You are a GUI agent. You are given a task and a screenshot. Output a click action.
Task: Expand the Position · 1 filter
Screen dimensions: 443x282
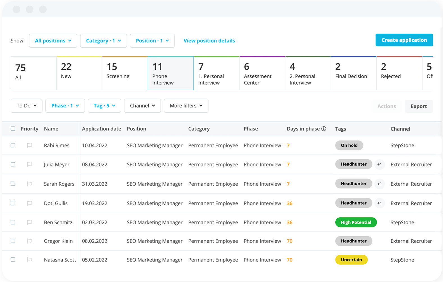coord(152,41)
